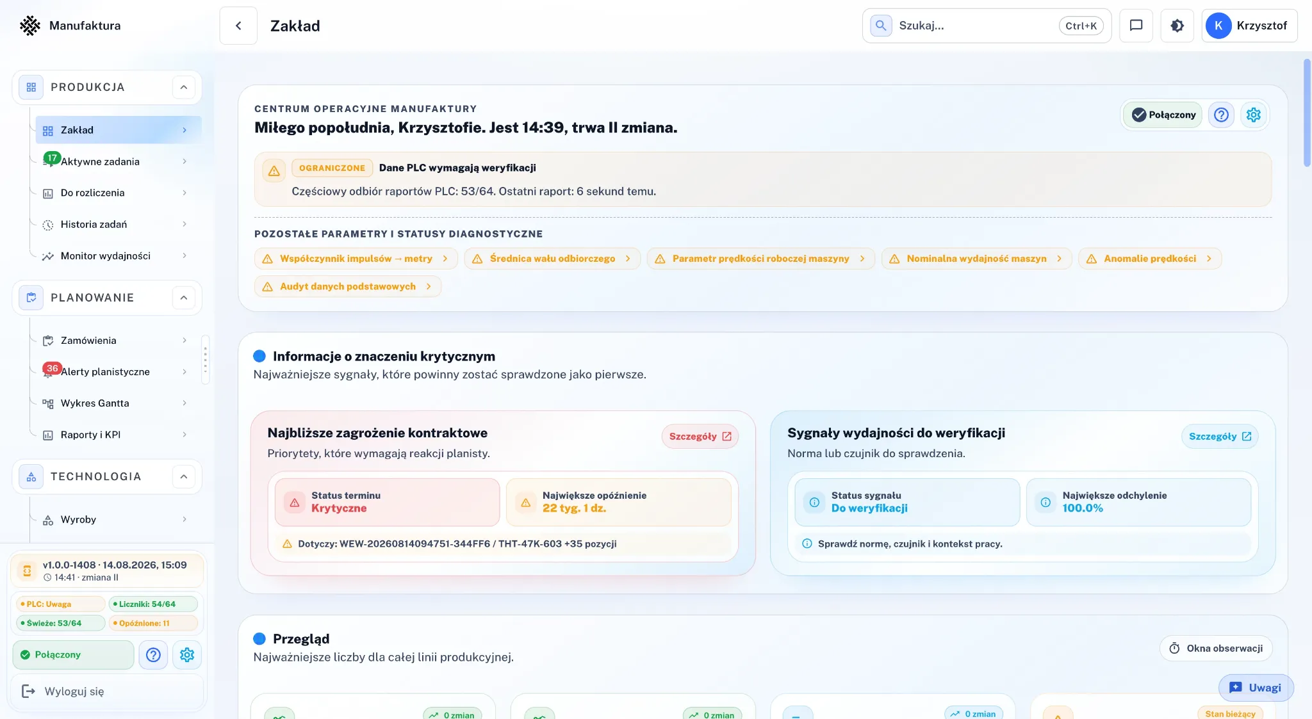Click the page vertical scrollbar
The height and width of the screenshot is (719, 1312).
1307,113
